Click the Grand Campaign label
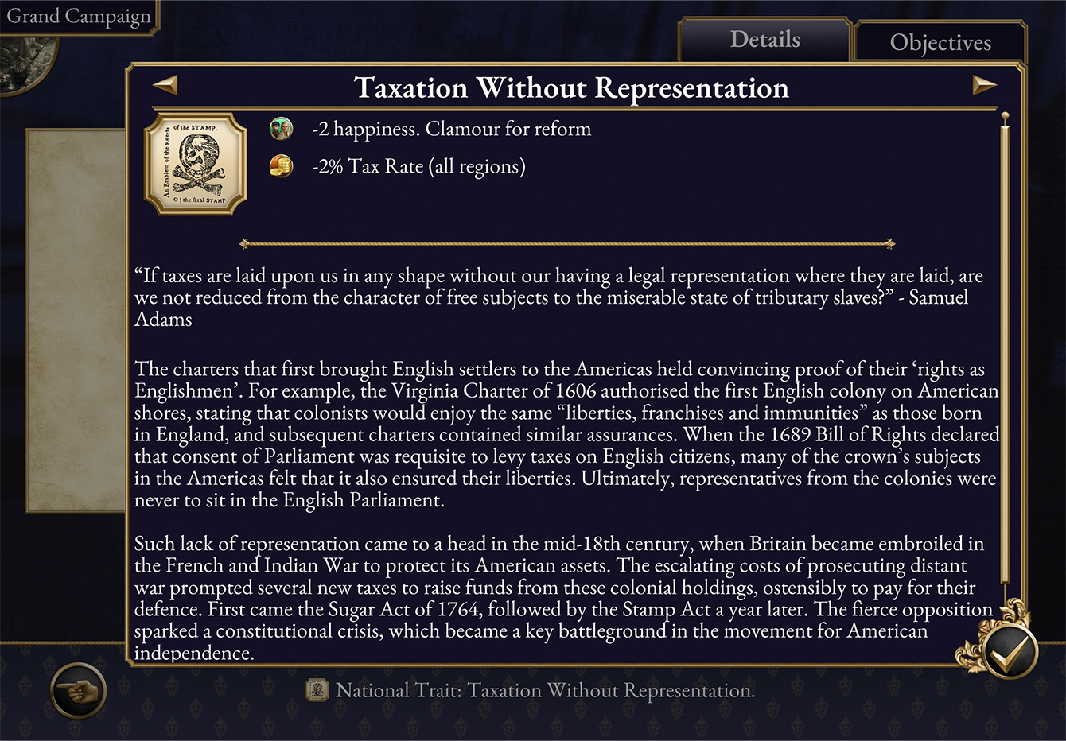Image resolution: width=1066 pixels, height=741 pixels. point(78,17)
